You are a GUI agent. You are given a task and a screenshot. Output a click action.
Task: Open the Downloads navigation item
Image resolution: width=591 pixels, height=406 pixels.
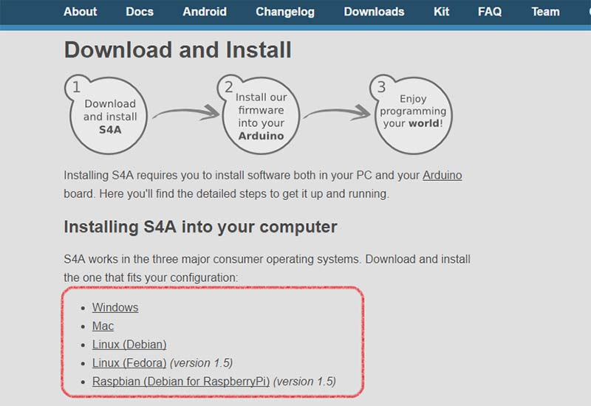[x=374, y=12]
